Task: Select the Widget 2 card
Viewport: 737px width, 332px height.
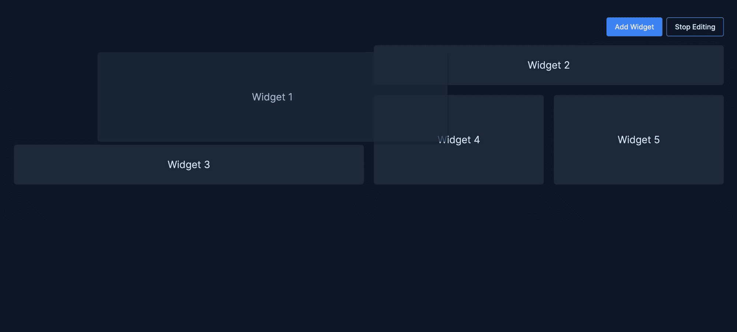Action: tap(549, 65)
